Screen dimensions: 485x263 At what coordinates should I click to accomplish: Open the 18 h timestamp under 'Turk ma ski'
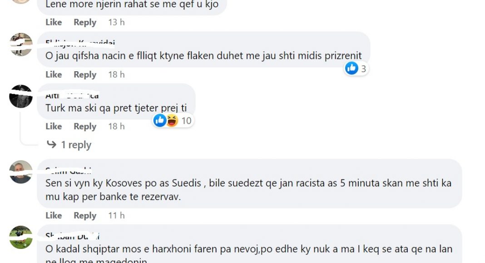pos(116,126)
